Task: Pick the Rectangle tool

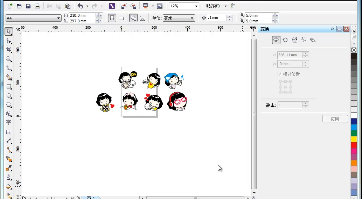Action: click(9, 86)
